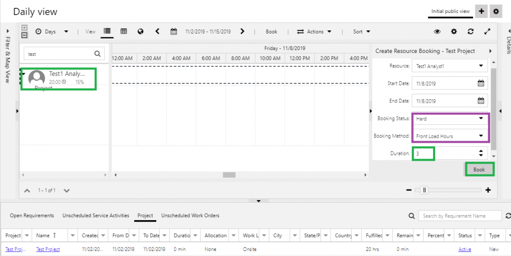Image resolution: width=511 pixels, height=256 pixels.
Task: Go to previous date range
Action: 157,31
